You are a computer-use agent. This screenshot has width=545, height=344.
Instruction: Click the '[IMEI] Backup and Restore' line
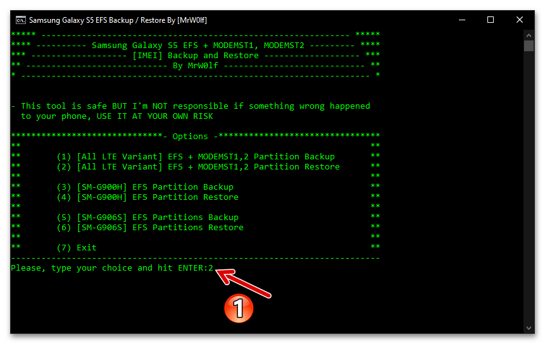pos(196,56)
